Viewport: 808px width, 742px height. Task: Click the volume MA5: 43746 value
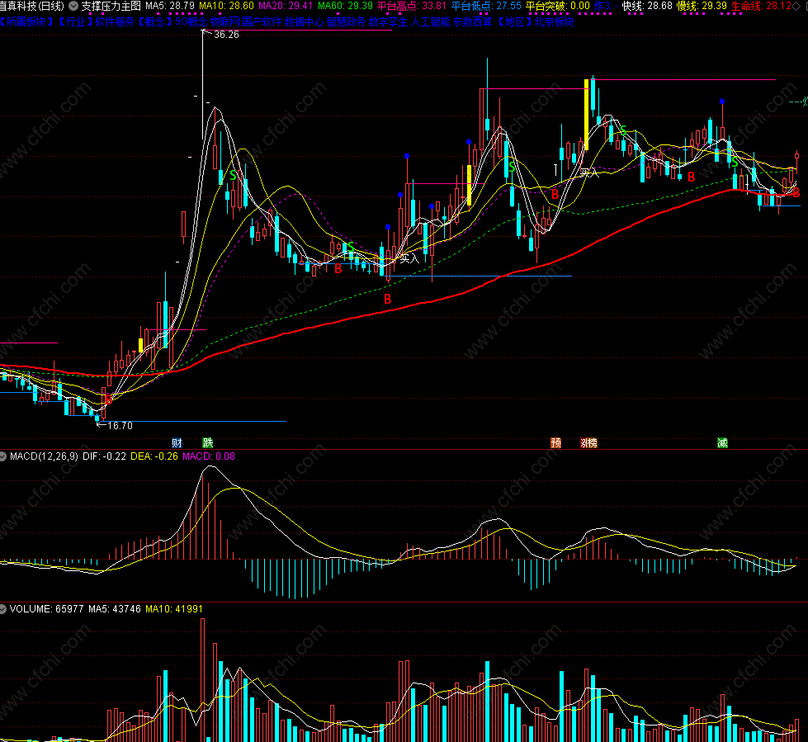115,608
